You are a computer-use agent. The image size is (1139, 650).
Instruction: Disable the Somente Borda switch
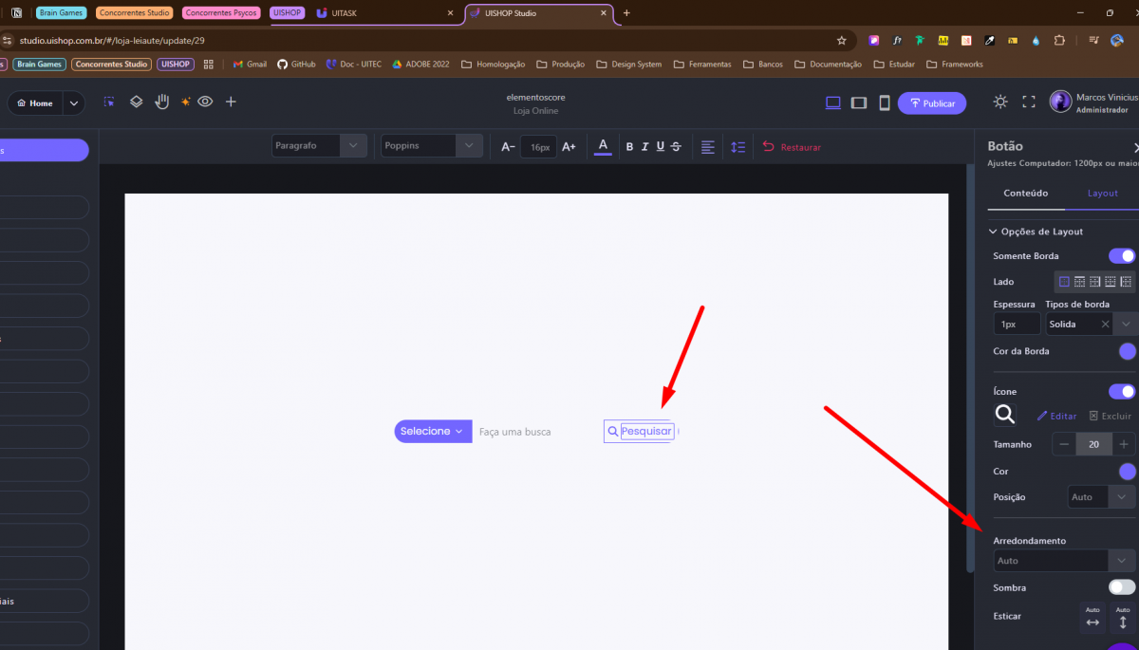(1121, 256)
